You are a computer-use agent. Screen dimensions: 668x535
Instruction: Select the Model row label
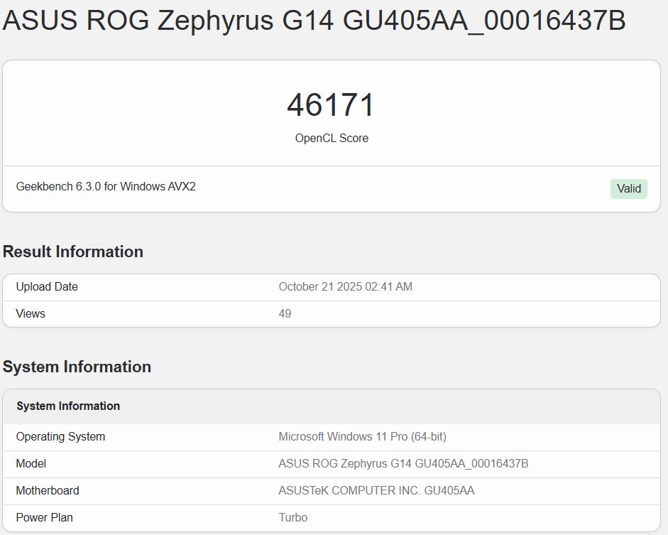[x=31, y=464]
